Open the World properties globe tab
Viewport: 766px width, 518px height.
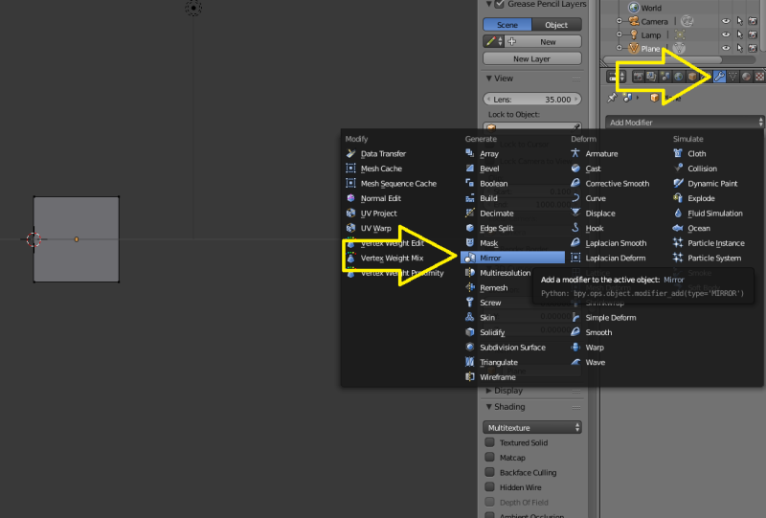tap(679, 77)
